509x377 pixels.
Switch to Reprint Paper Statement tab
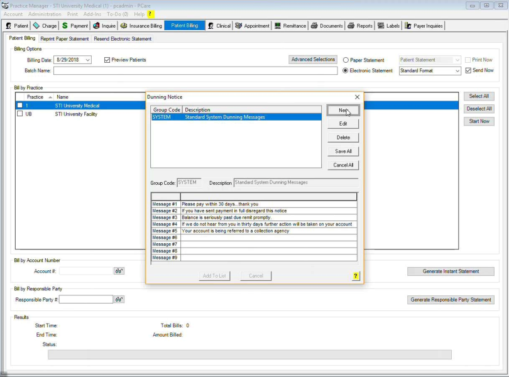[65, 39]
